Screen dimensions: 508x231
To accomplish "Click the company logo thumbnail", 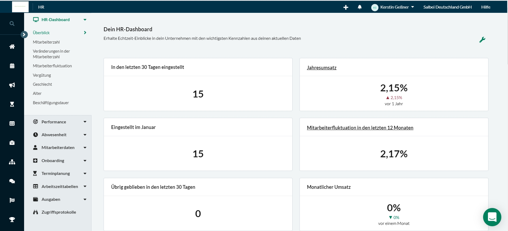I will 20,7.
